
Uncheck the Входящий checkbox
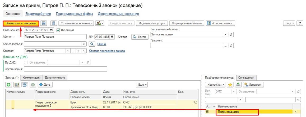click(x=59, y=30)
